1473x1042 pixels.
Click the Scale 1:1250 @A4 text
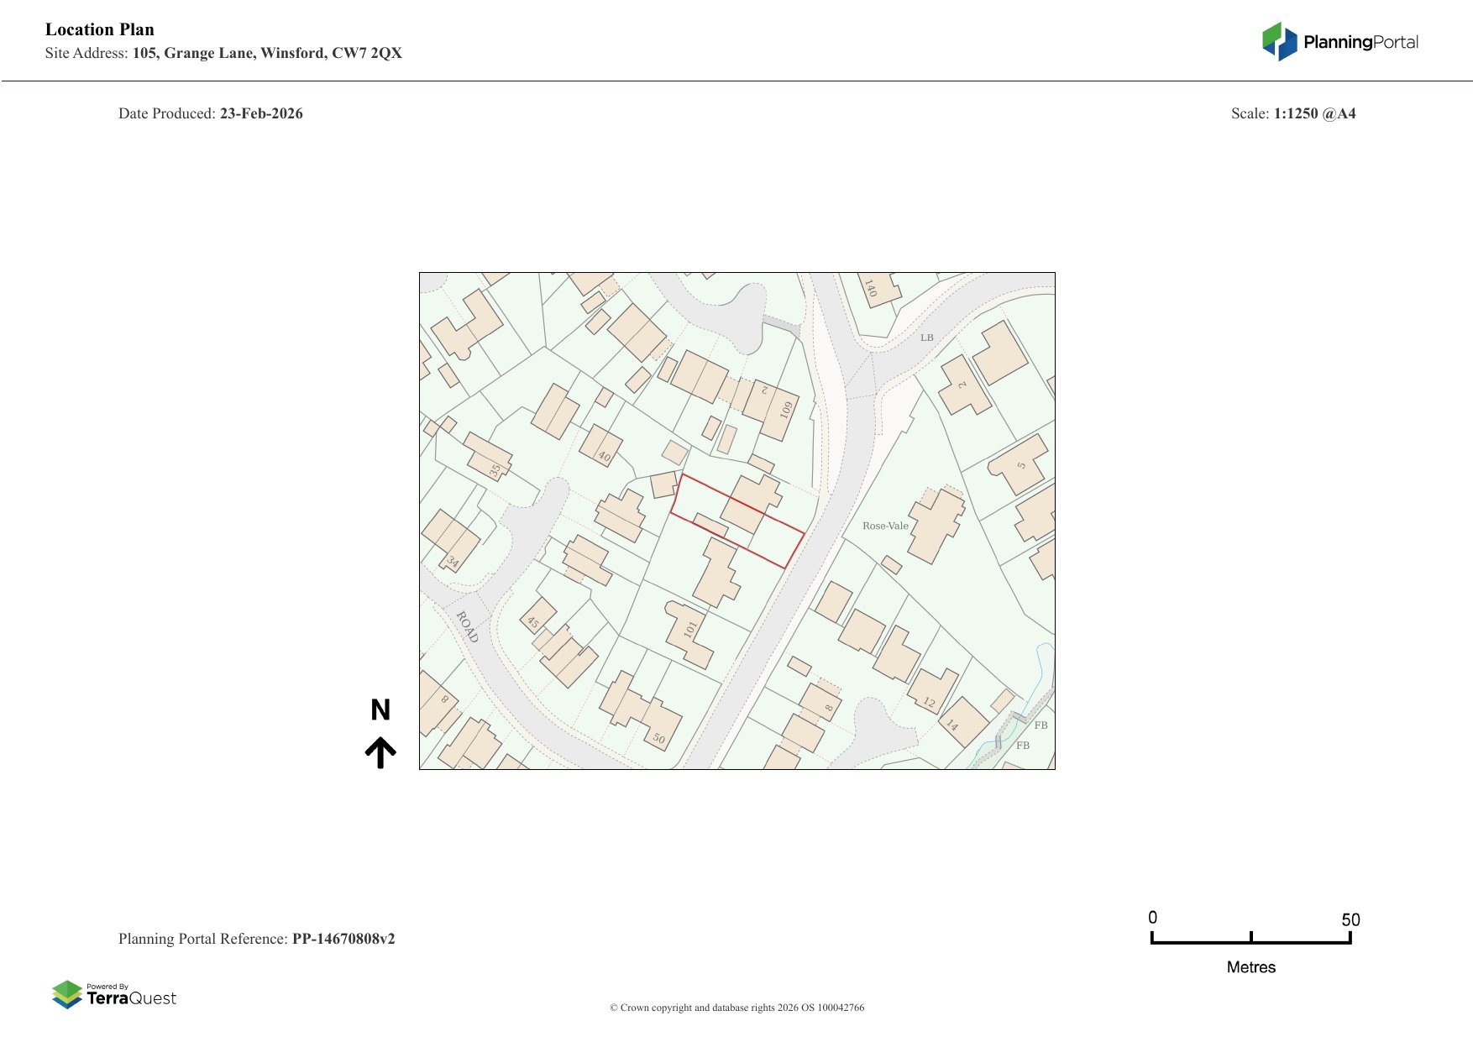point(1292,113)
